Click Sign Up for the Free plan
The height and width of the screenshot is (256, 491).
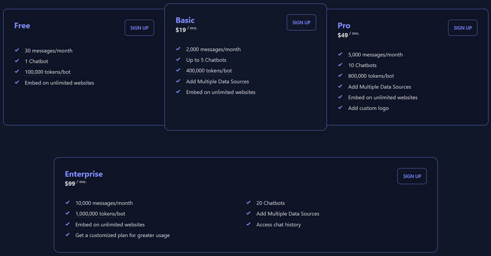point(139,27)
